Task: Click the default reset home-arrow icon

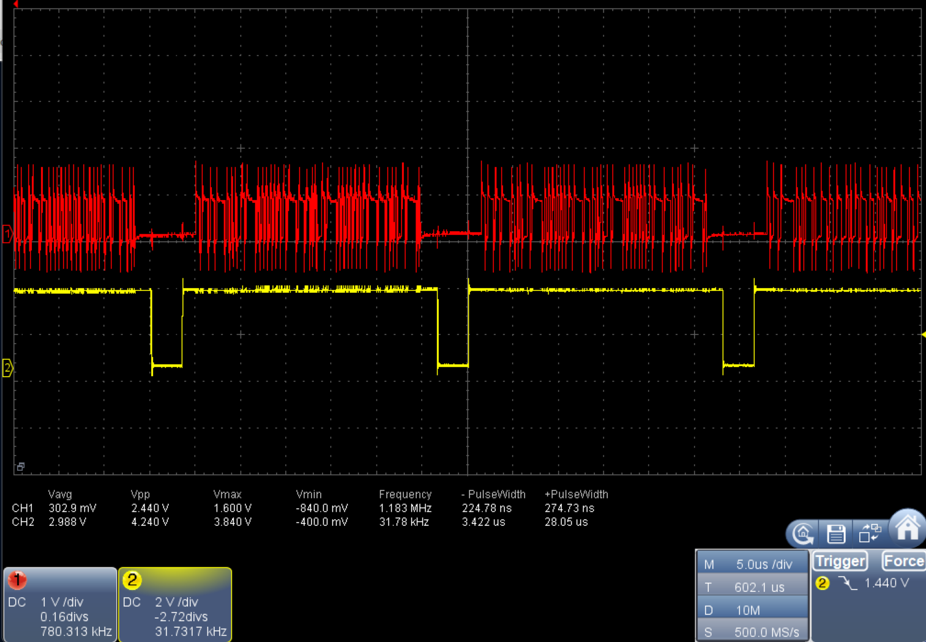Action: pos(803,534)
